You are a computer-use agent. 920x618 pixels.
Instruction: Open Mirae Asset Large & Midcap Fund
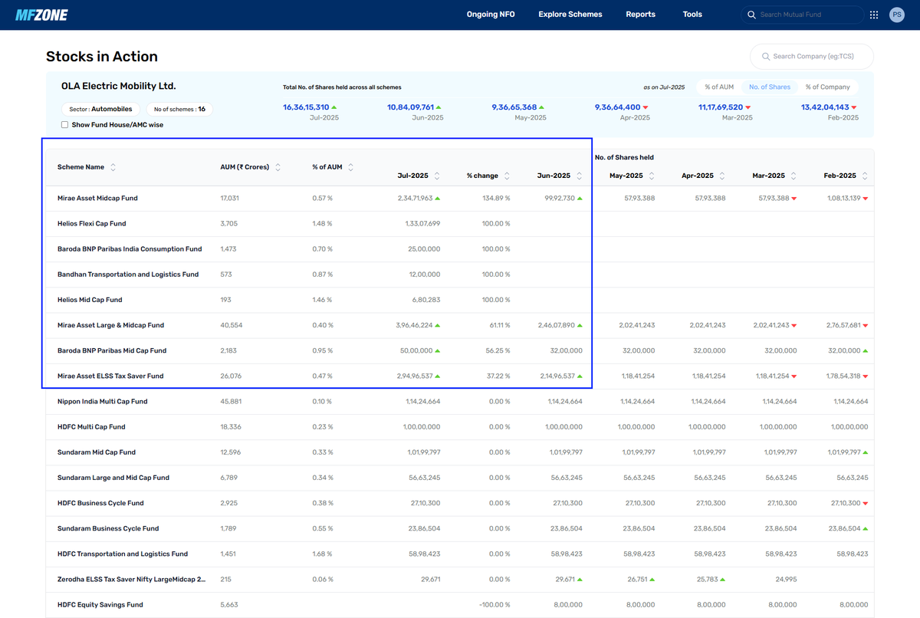pos(110,325)
